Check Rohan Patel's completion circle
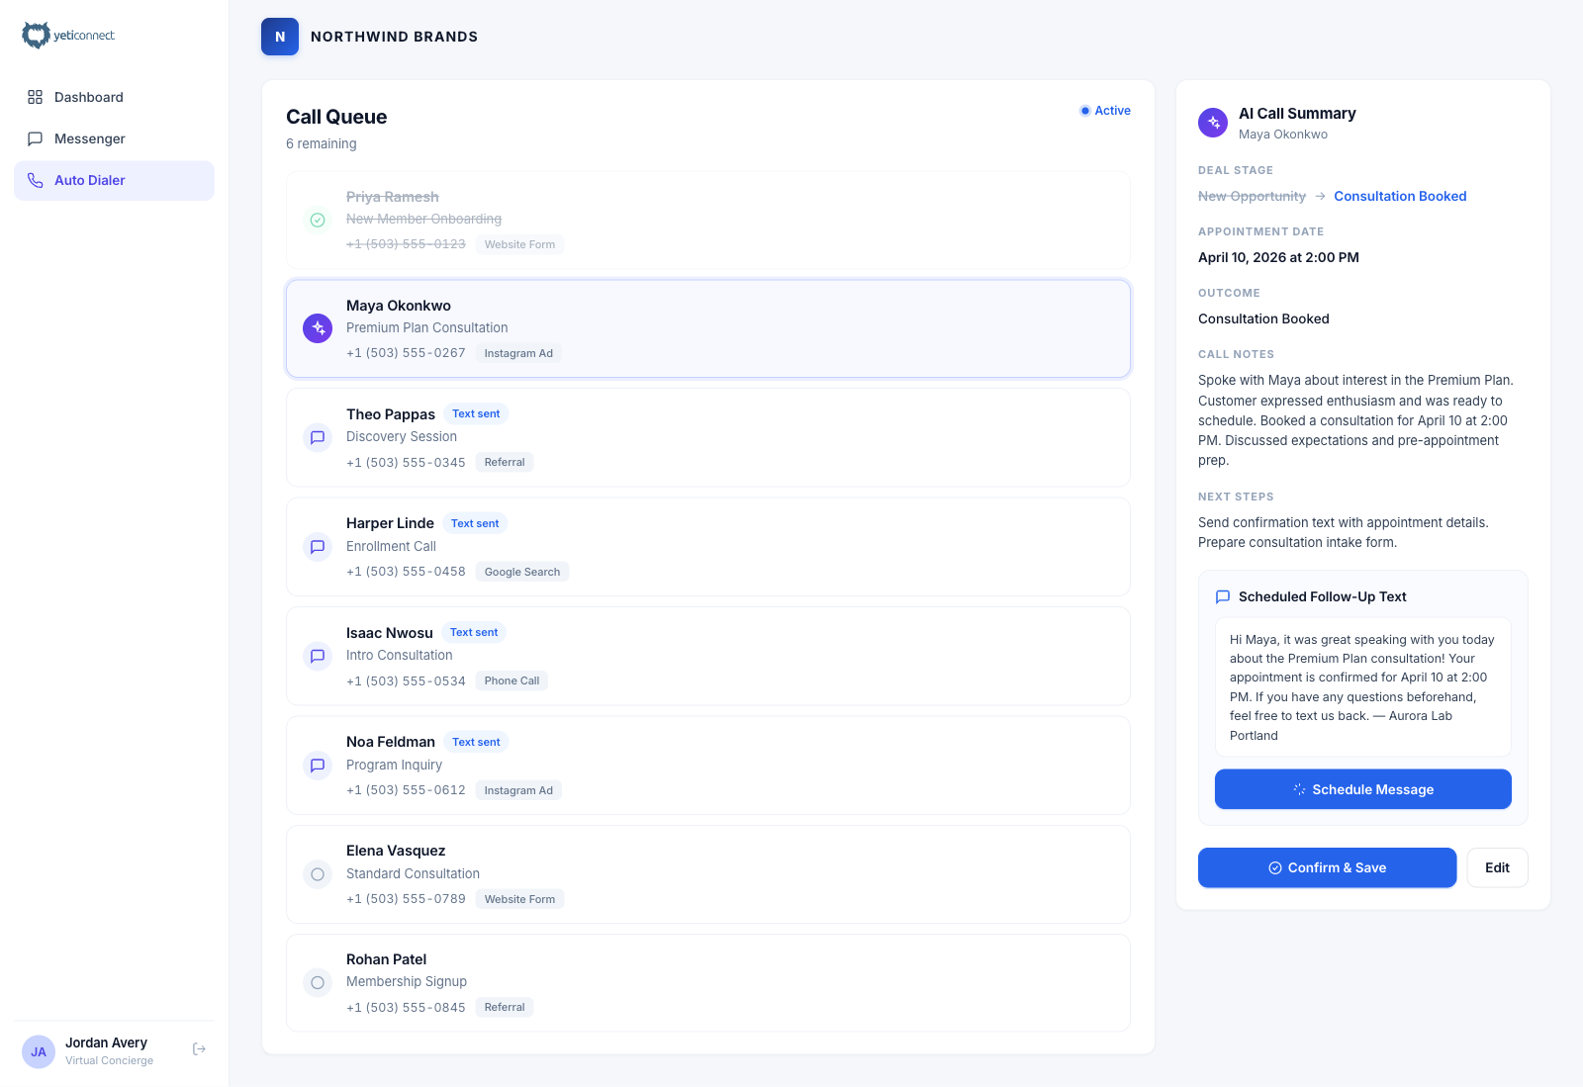Image resolution: width=1583 pixels, height=1087 pixels. tap(317, 982)
